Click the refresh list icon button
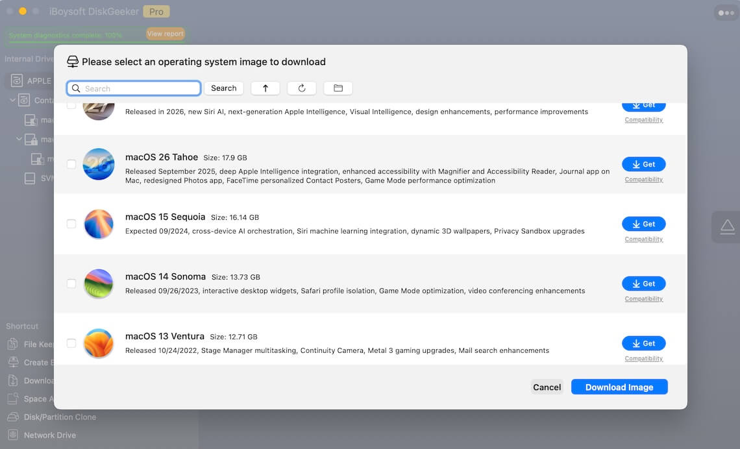Viewport: 740px width, 449px height. (x=302, y=88)
